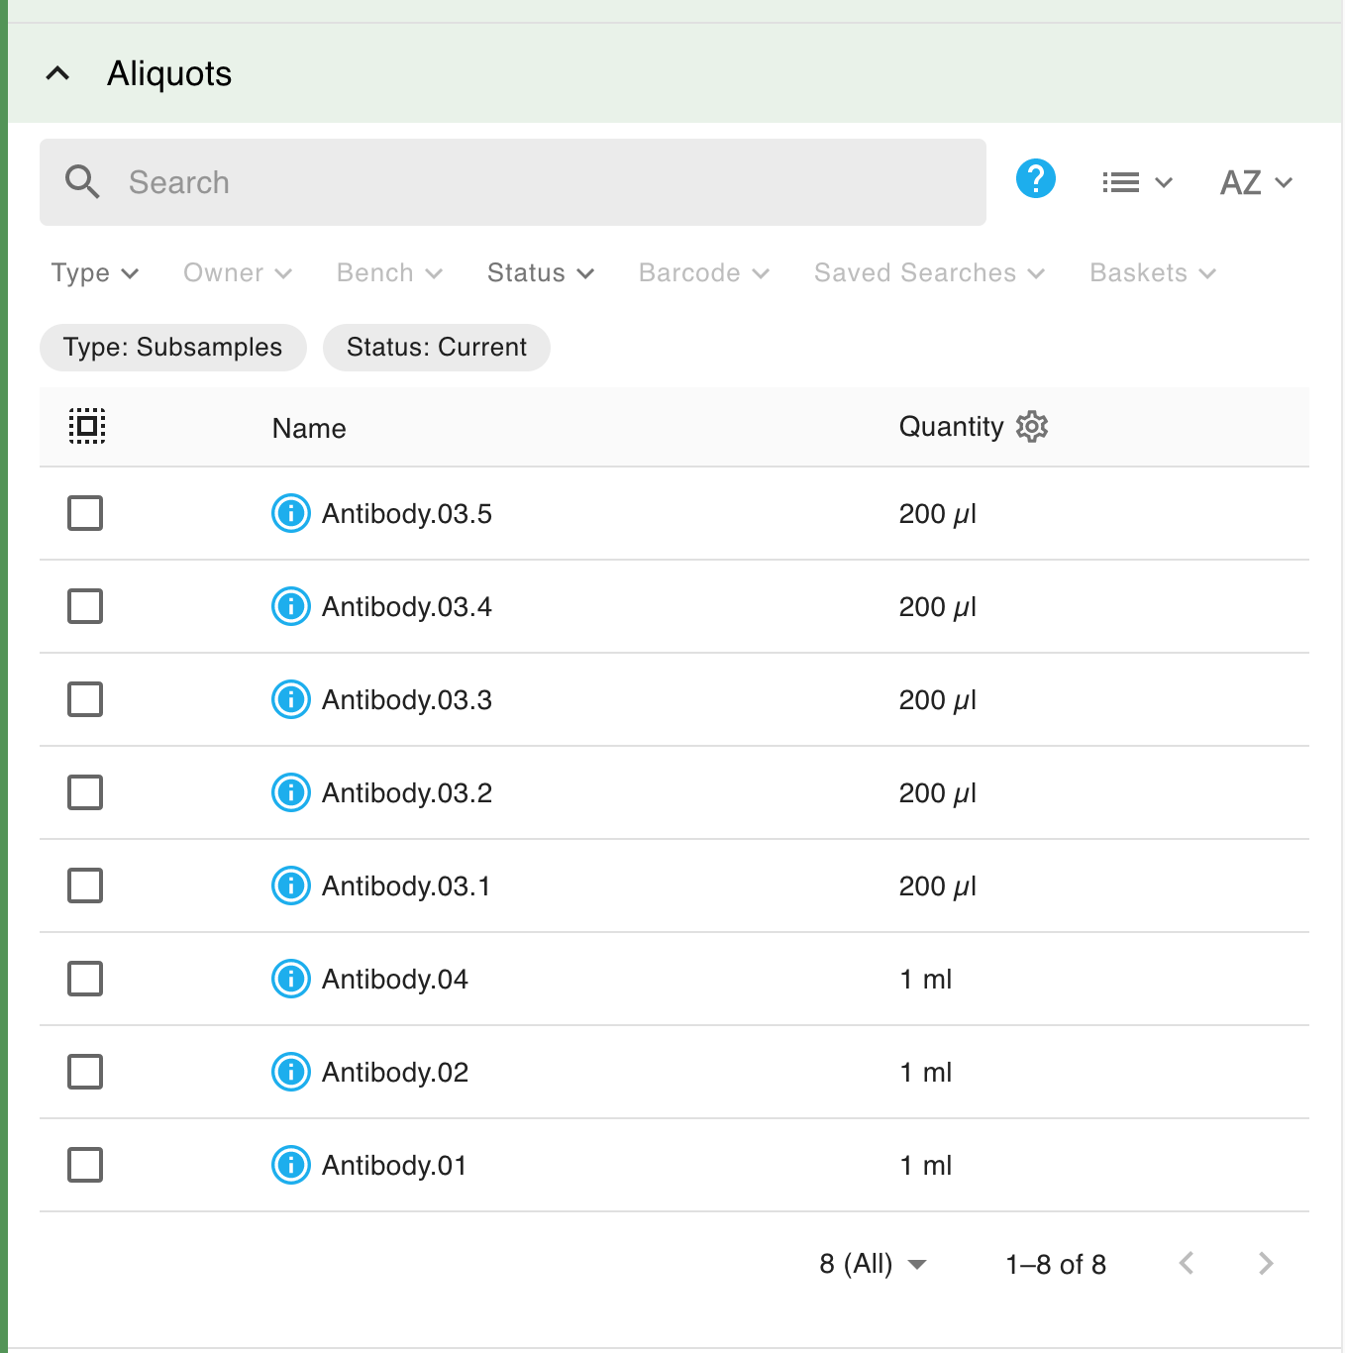Viewport: 1345px width, 1353px height.
Task: Click the 200 µl quantity of Antibody.03.5
Action: click(938, 514)
